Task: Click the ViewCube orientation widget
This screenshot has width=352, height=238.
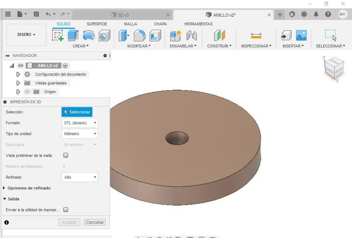Action: pos(334,68)
